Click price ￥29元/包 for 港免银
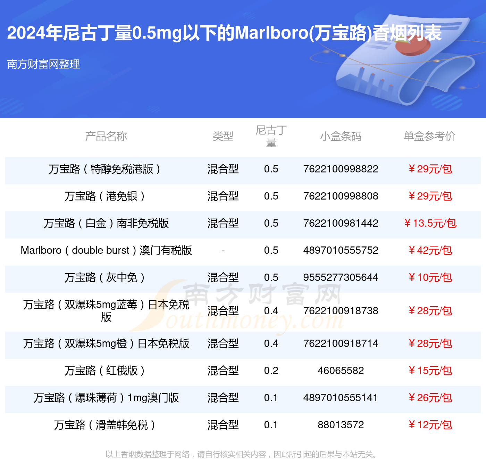Image resolution: width=486 pixels, height=470 pixels. click(430, 196)
